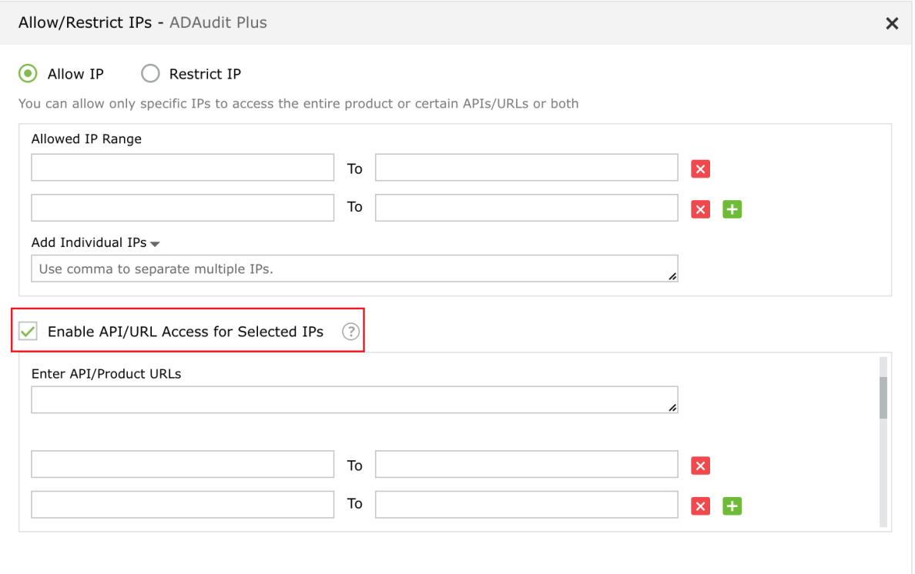Open the help tooltip beside API/URL Access
This screenshot has width=915, height=574.
(350, 332)
